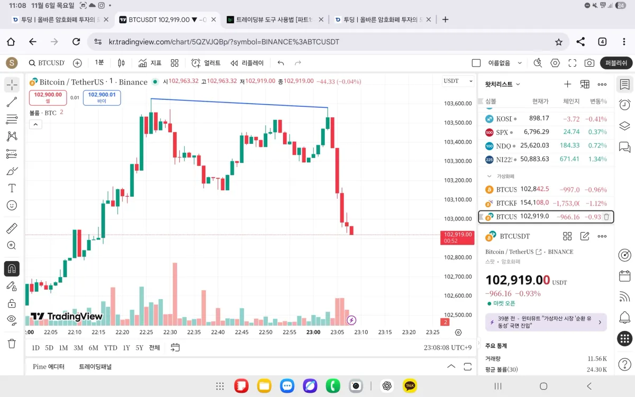Toggle hide all drawings eye icon
The height and width of the screenshot is (397, 635).
point(12,320)
